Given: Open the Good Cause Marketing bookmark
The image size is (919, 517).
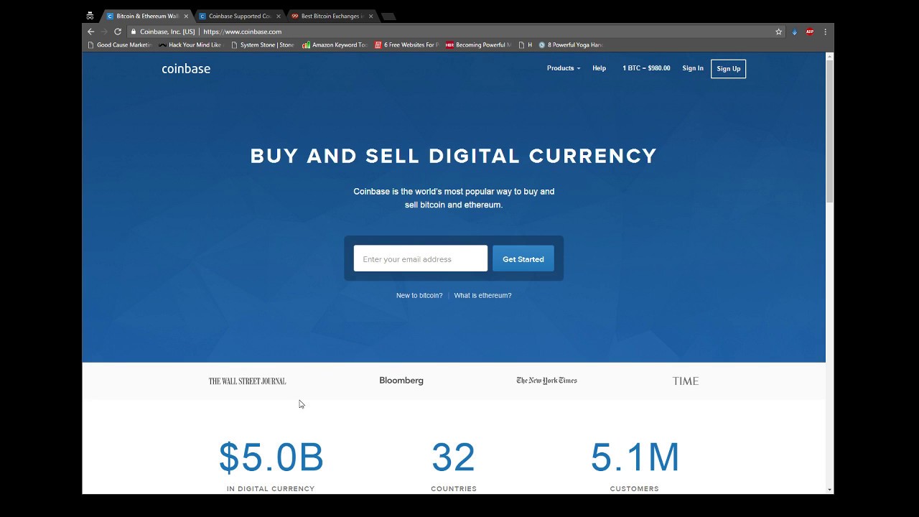Looking at the screenshot, I should 119,45.
